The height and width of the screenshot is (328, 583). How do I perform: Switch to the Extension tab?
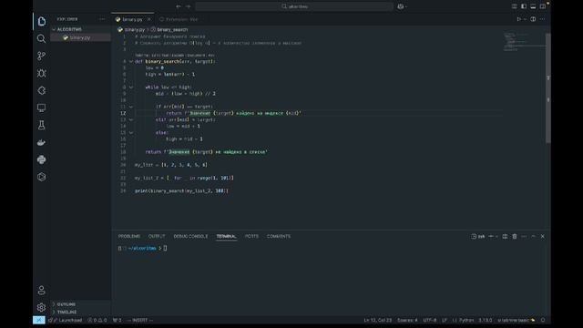179,19
